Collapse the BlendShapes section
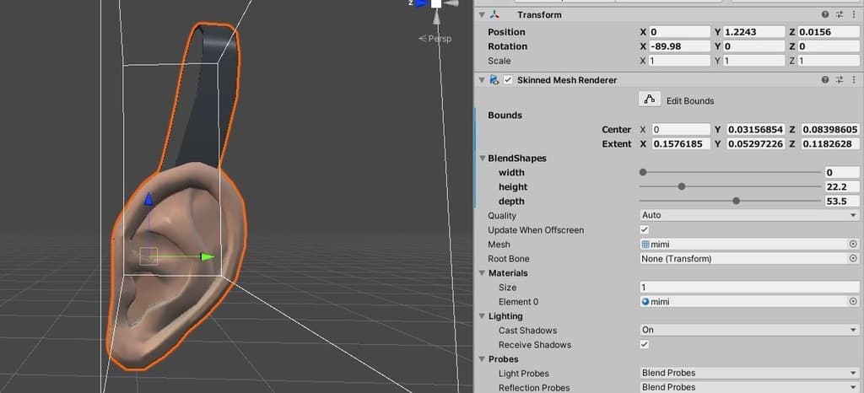Image resolution: width=864 pixels, height=393 pixels. pyautogui.click(x=483, y=159)
